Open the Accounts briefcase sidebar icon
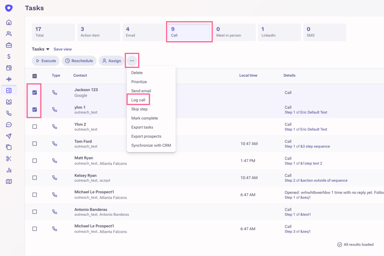 pyautogui.click(x=9, y=45)
